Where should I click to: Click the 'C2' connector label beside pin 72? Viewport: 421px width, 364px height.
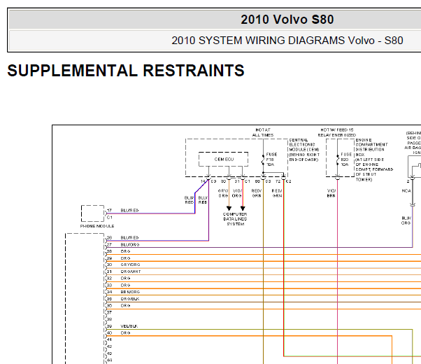pos(289,181)
